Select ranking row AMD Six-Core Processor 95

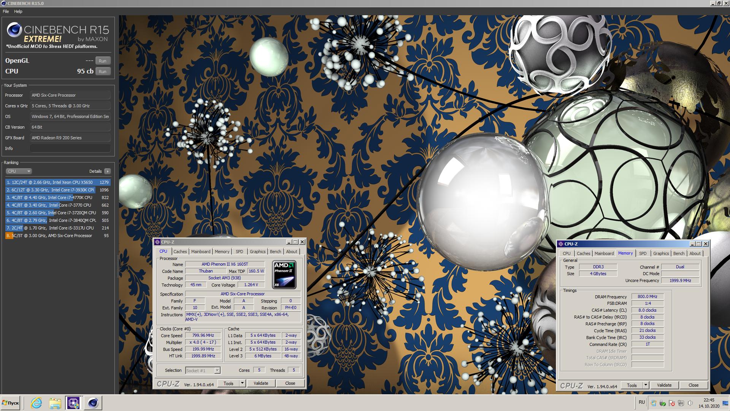(x=58, y=236)
